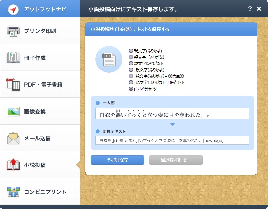Click the 小説投稿向けにテキスト保存します。 heading
This screenshot has height=209, width=268.
click(x=133, y=9)
